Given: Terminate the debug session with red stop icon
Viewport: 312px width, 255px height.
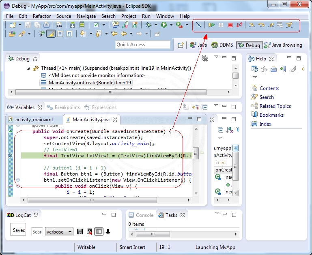Looking at the screenshot, I should pos(230,25).
